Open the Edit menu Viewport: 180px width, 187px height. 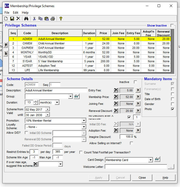point(16,13)
